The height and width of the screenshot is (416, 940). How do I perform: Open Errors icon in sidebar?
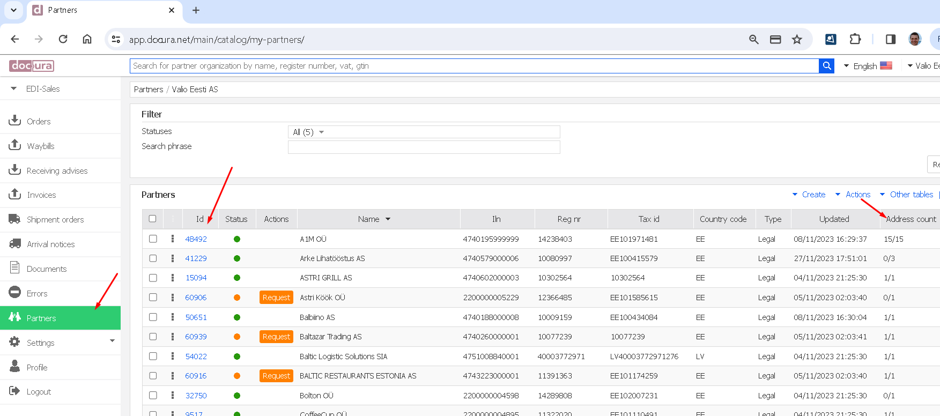pyautogui.click(x=14, y=293)
